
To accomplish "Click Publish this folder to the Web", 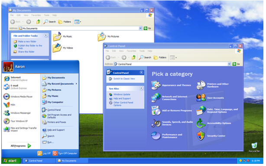I will tap(30, 47).
